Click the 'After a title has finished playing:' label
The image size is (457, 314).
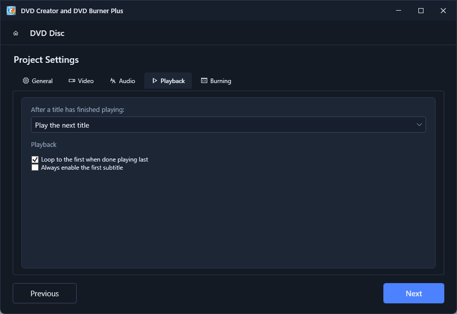[x=78, y=109]
